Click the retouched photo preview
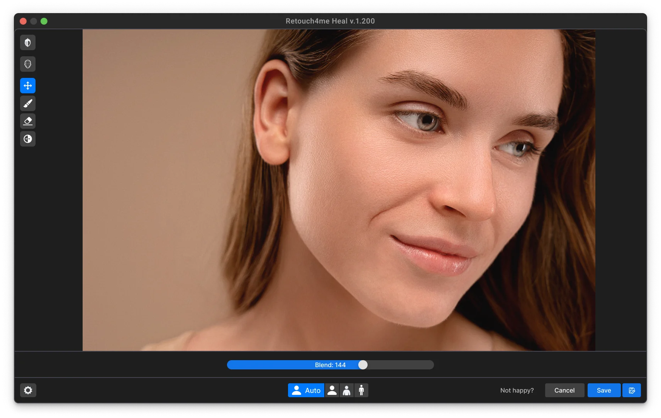The width and height of the screenshot is (661, 418). tap(339, 189)
